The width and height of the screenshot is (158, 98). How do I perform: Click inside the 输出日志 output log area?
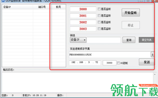[x=78, y=82]
